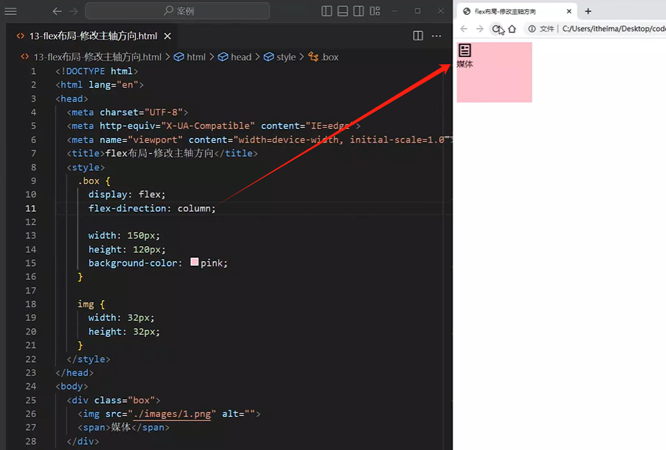Click line number 11 in the gutter
The image size is (666, 450).
pyautogui.click(x=30, y=209)
